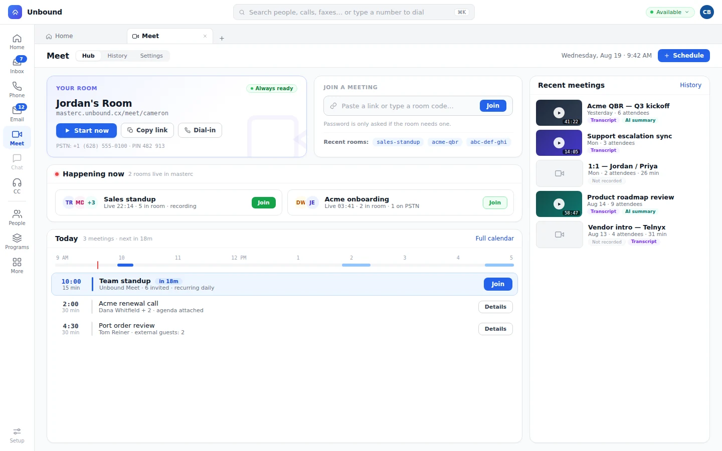Play the Product roadmap review recording
The image size is (722, 451).
click(559, 204)
